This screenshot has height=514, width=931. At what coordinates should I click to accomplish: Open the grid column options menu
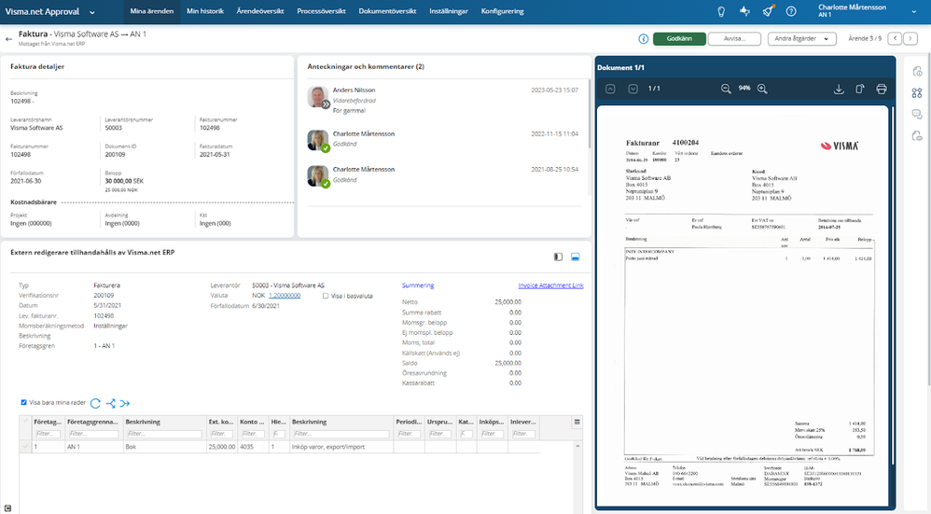tap(577, 423)
